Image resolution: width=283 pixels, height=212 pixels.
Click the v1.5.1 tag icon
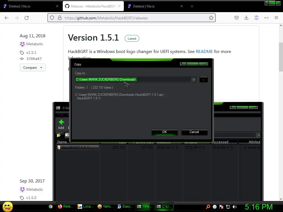click(x=22, y=53)
